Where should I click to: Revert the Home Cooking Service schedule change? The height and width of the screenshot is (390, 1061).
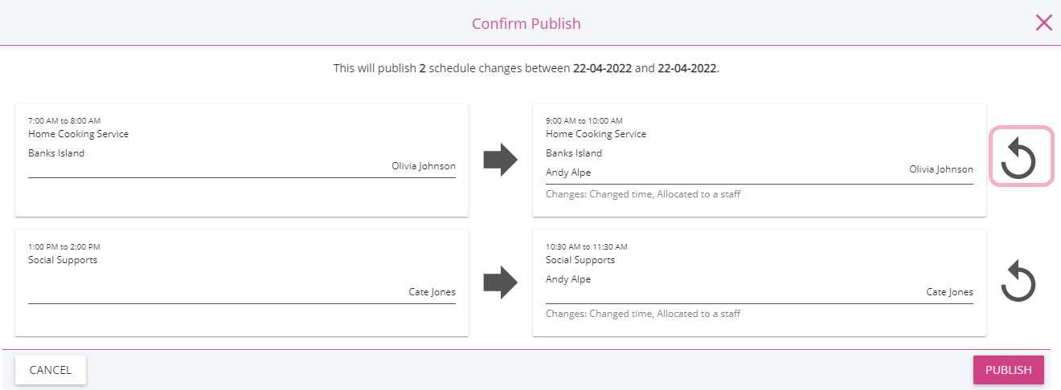(x=1019, y=157)
